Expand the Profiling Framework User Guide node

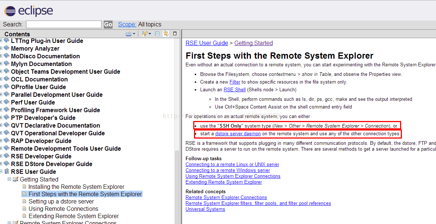click(1, 110)
